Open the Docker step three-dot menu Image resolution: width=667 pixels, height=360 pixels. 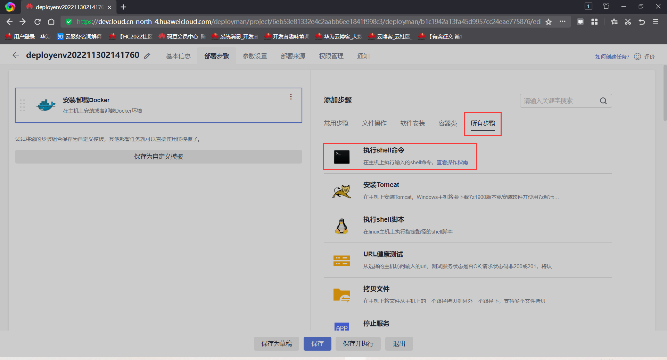(291, 97)
